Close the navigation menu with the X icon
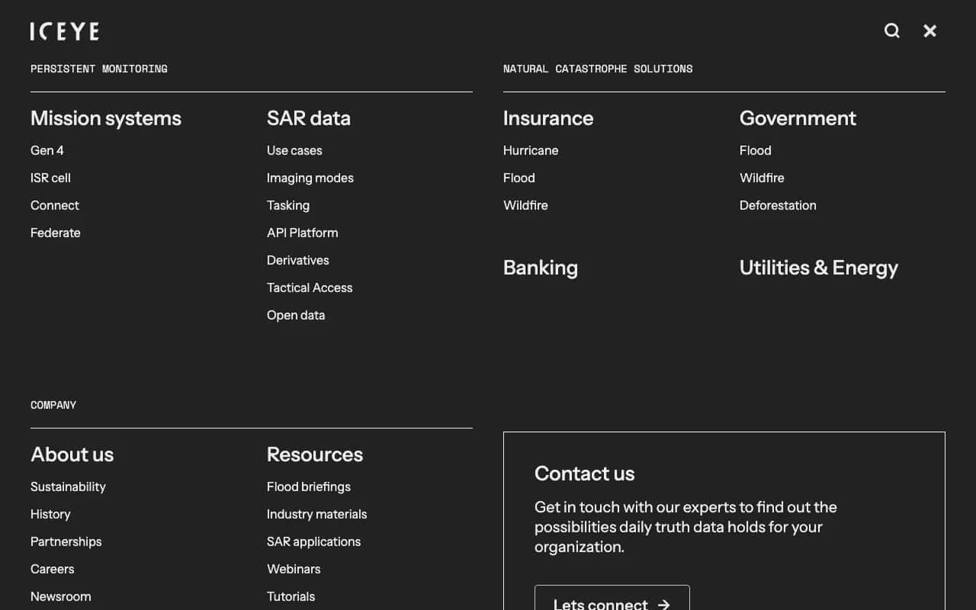 (x=930, y=30)
